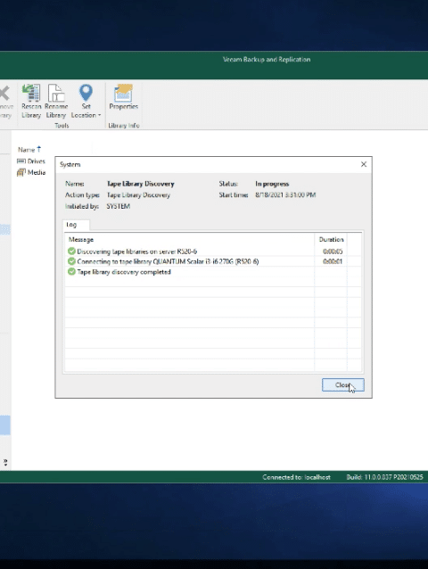Click the Duration column header
Screen dimensions: 428x569
(x=331, y=240)
